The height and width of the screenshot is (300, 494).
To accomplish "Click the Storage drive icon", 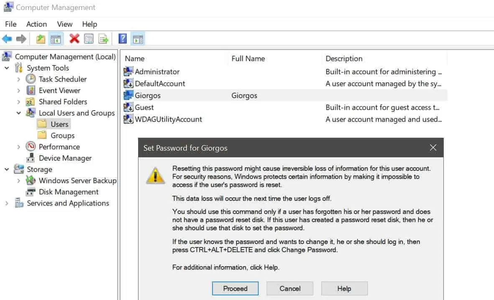I will 19,169.
